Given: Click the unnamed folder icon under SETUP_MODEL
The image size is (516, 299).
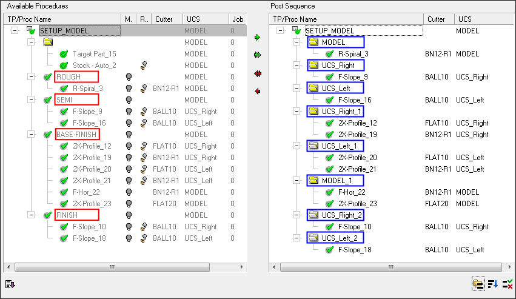Looking at the screenshot, I should tap(48, 42).
